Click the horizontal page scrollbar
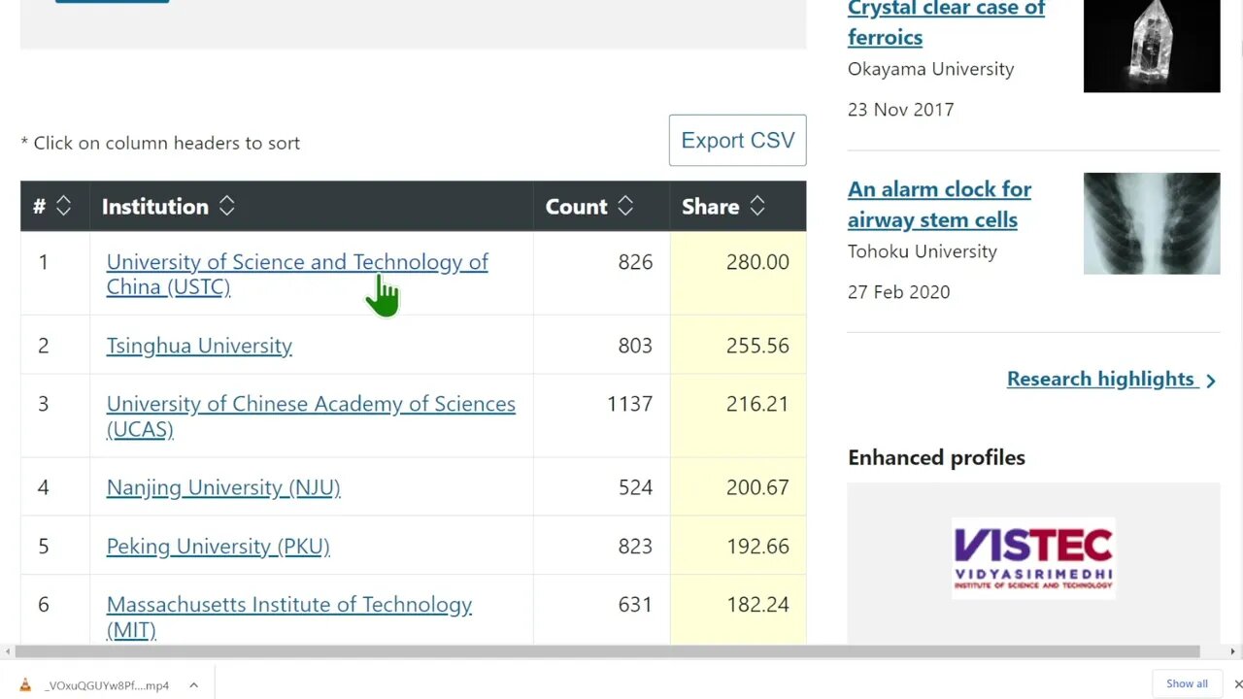Image resolution: width=1243 pixels, height=699 pixels. [x=602, y=651]
